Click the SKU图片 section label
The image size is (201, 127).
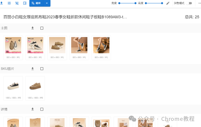(x=7, y=69)
